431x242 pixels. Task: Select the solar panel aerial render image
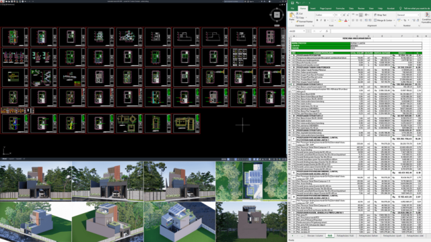[x=180, y=222]
